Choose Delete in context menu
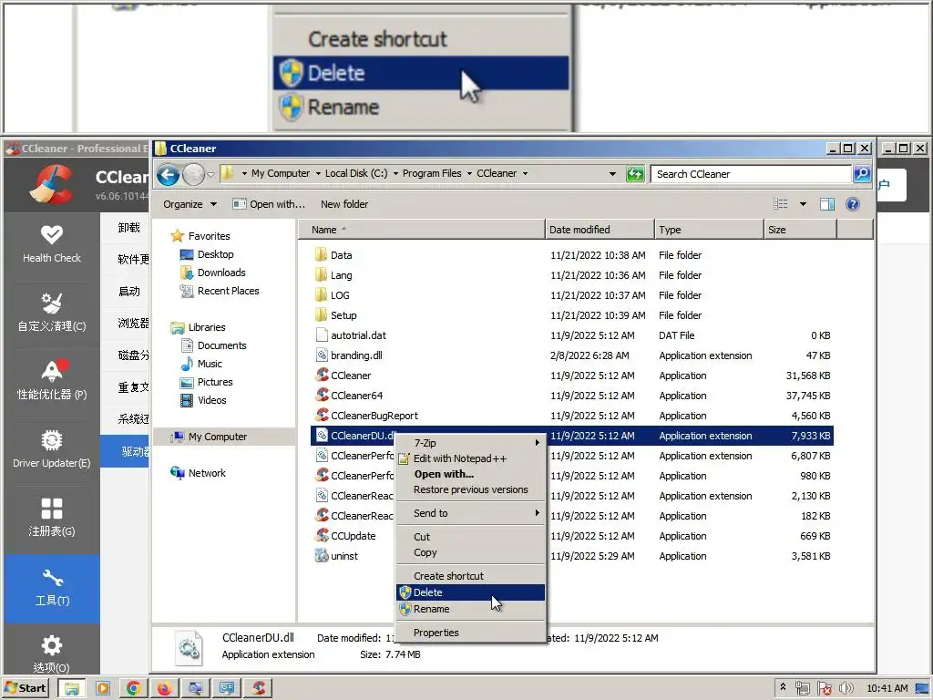Image resolution: width=933 pixels, height=700 pixels. point(470,592)
